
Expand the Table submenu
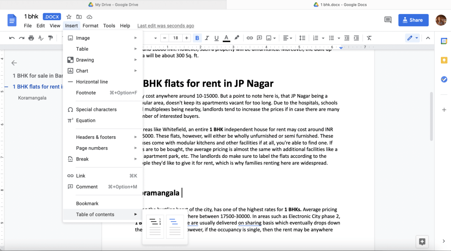103,49
